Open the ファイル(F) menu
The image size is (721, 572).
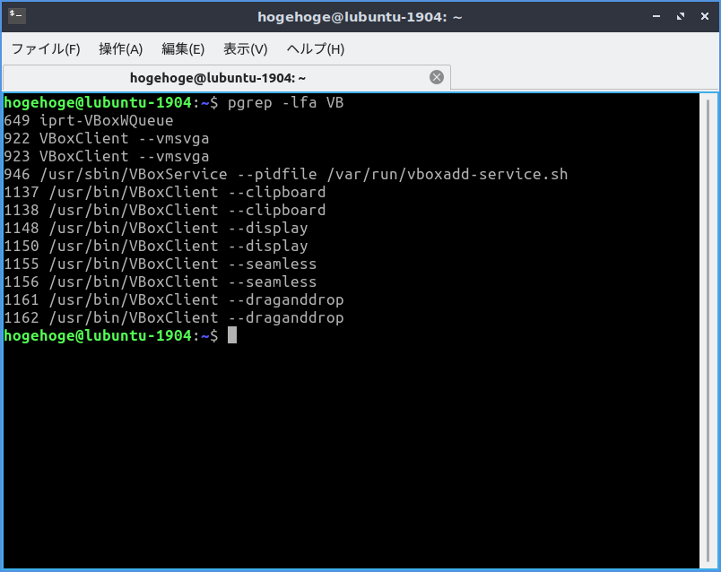[x=46, y=48]
